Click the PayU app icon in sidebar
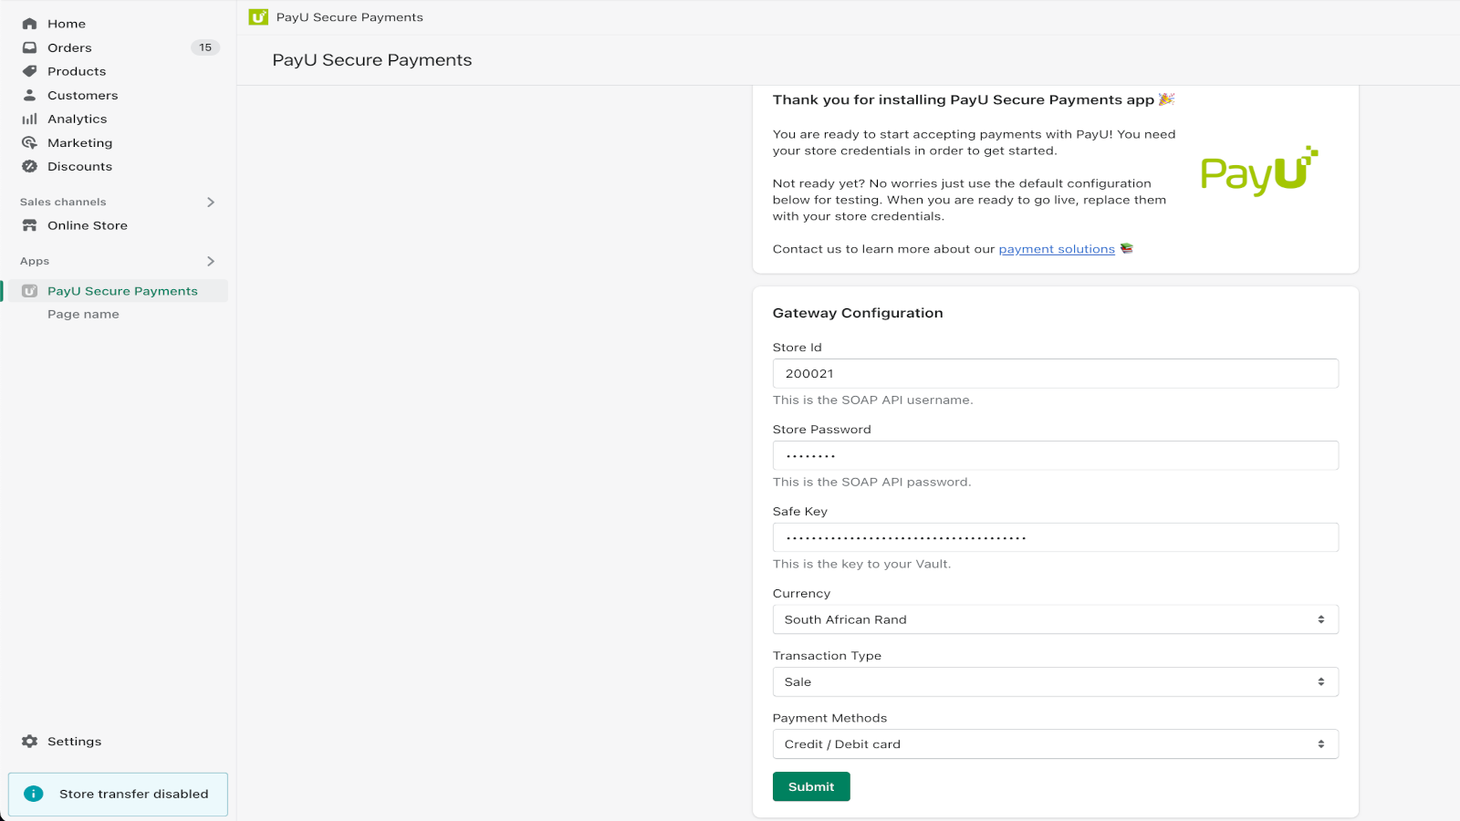 [29, 291]
